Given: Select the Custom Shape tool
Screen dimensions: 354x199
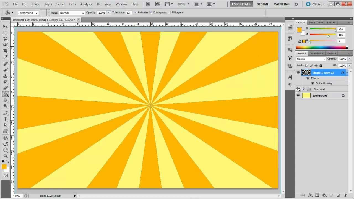Looking at the screenshot, I should pos(6,131).
